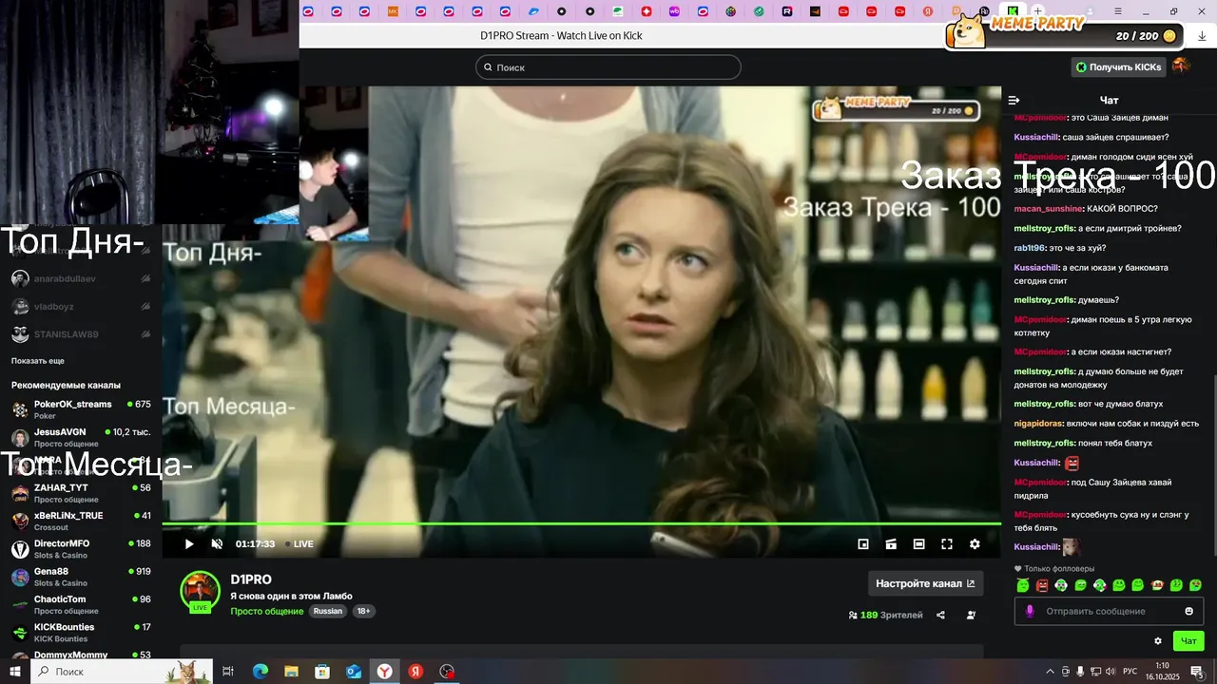Open KICKBounties recommended channel
Image resolution: width=1217 pixels, height=684 pixels.
pos(81,633)
